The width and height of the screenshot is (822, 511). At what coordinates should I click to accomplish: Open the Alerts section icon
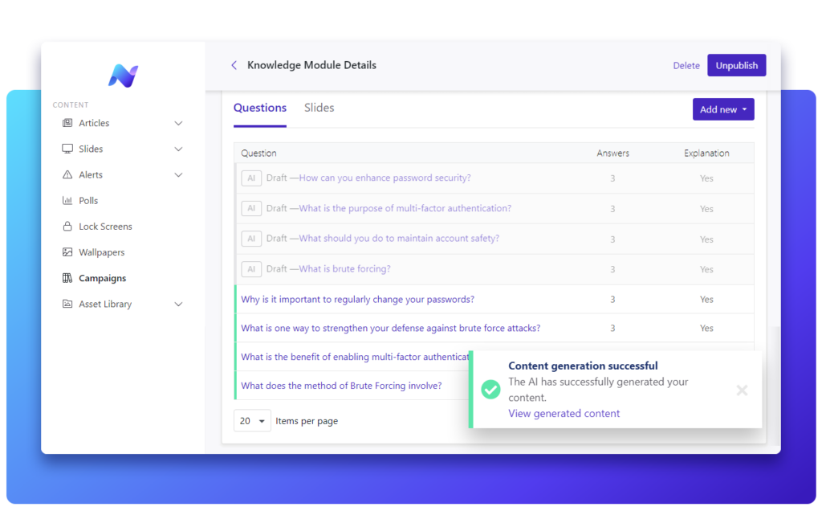click(x=67, y=174)
